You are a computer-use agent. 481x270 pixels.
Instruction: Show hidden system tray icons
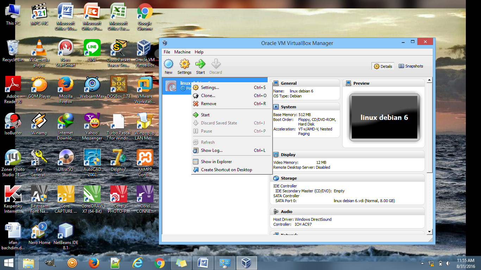[x=422, y=263]
